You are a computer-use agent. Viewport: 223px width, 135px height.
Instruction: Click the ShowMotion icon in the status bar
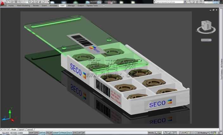175,133
